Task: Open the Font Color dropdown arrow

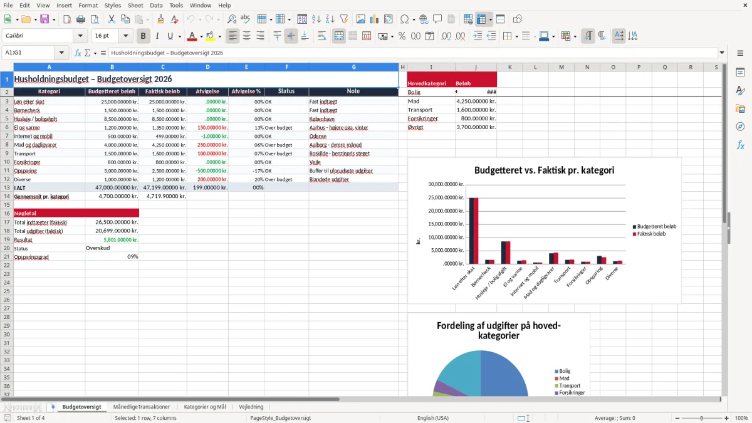Action: 201,36
